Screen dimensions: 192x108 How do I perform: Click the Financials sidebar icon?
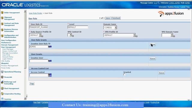[x=2, y=77]
